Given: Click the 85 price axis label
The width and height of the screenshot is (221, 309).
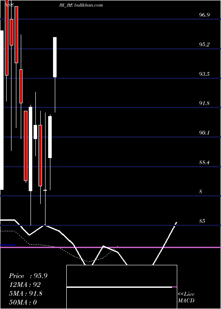Looking at the screenshot, I should click(x=202, y=221).
